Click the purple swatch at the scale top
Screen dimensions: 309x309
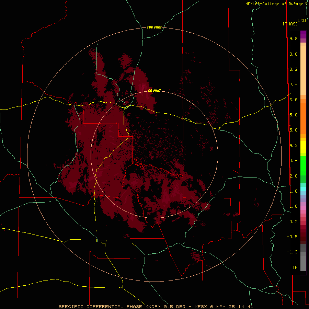(303, 34)
